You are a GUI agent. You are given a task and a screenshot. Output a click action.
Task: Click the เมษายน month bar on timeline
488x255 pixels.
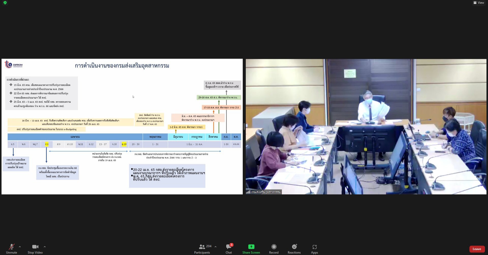75,137
